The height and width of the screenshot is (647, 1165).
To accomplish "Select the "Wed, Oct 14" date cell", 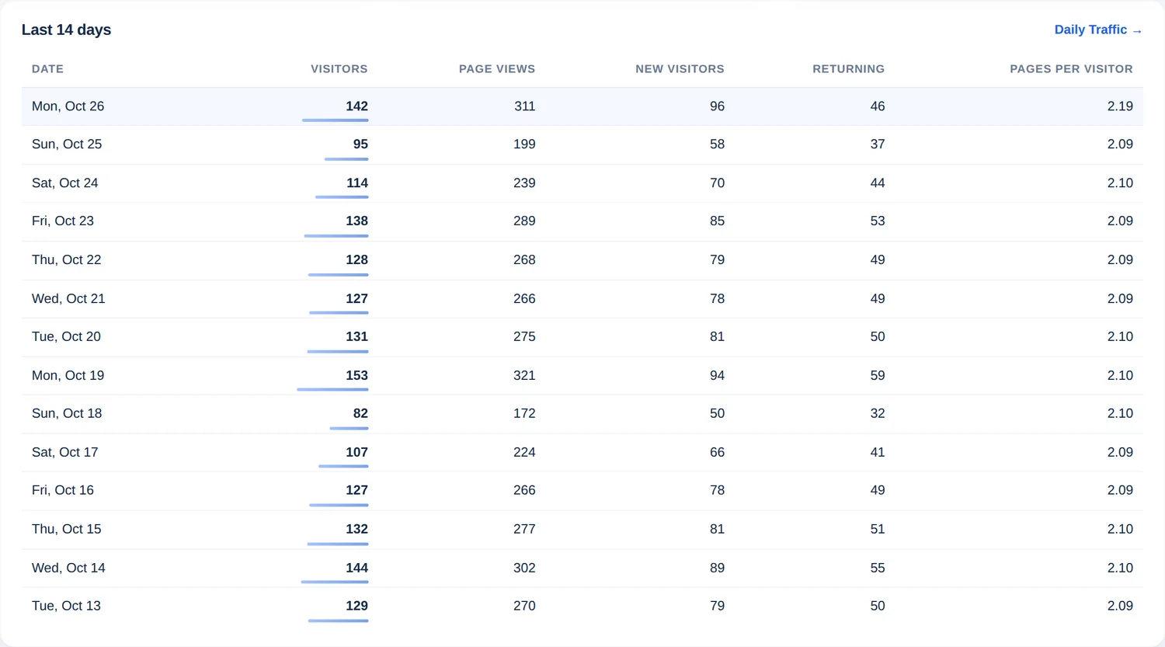I will [68, 569].
